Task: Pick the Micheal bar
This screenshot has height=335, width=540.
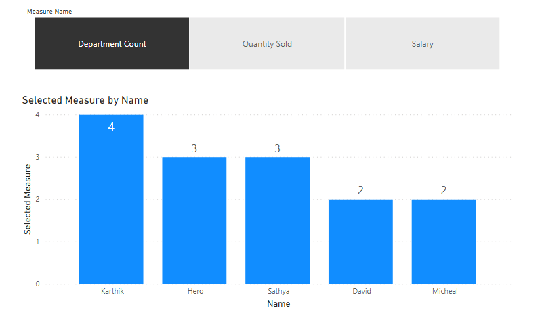Action: [x=444, y=244]
